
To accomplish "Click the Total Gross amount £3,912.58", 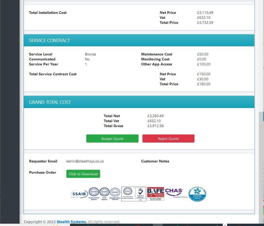I will [156, 126].
